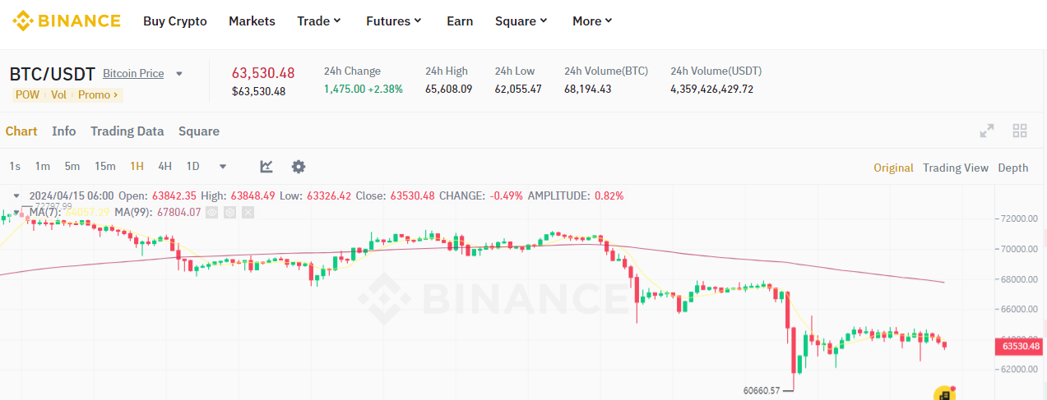Open the BTC/USDT pair selector arrow
The width and height of the screenshot is (1047, 400).
coord(179,74)
